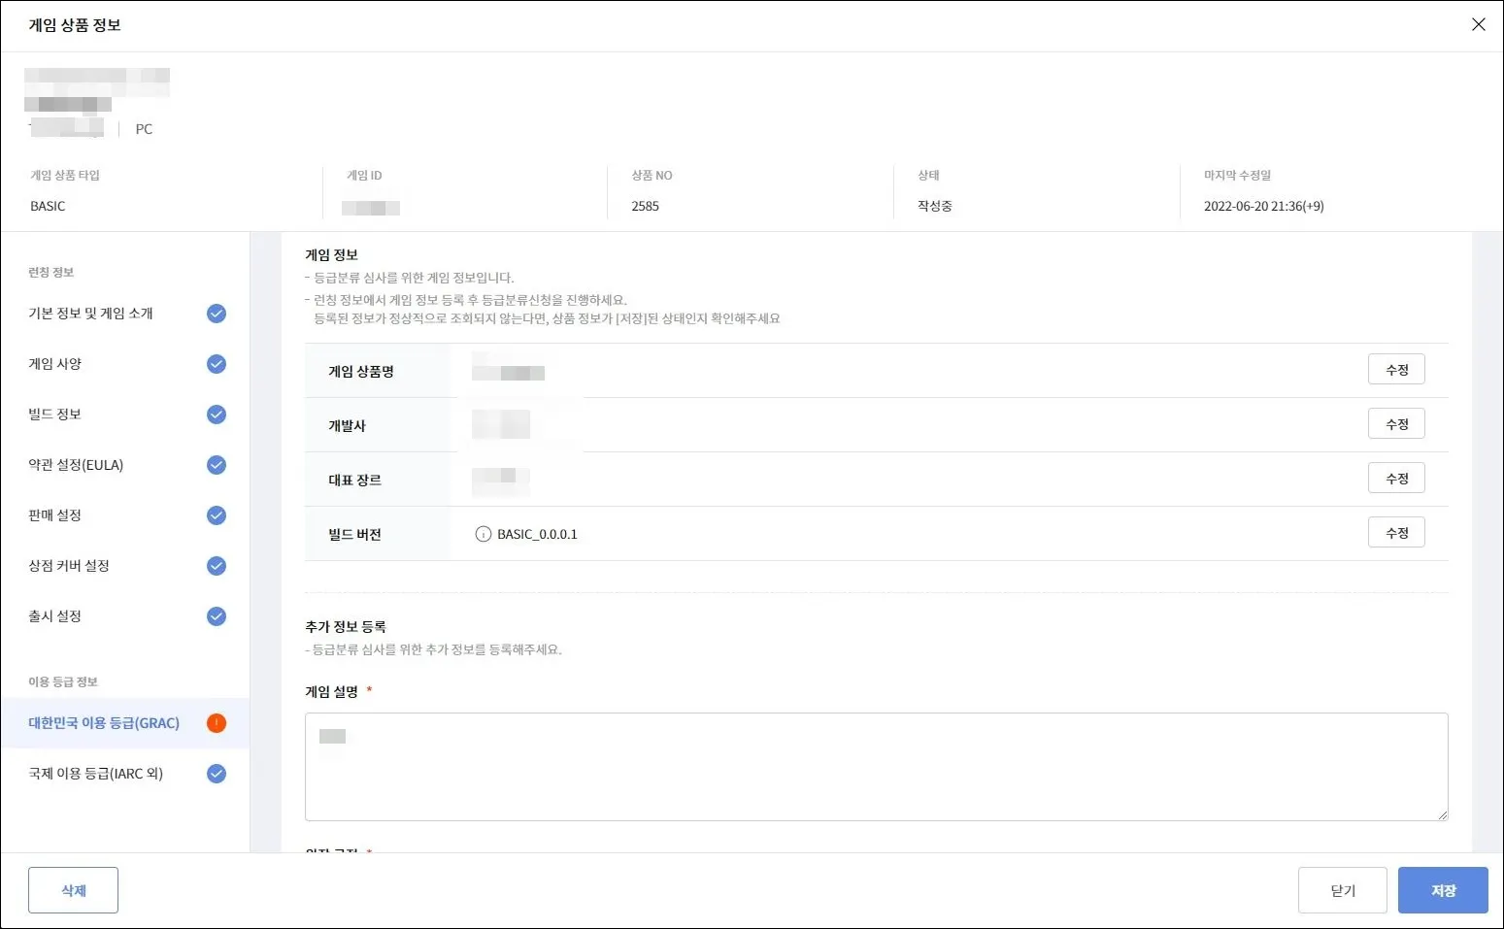Image resolution: width=1504 pixels, height=929 pixels.
Task: Click the last modified date 2022-06-20 21:36(+9)
Action: click(1264, 206)
